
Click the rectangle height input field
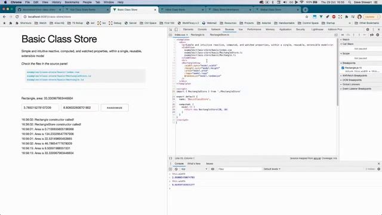(80, 107)
